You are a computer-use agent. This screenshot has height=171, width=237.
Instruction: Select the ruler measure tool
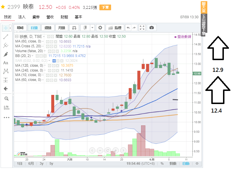click(x=6, y=107)
